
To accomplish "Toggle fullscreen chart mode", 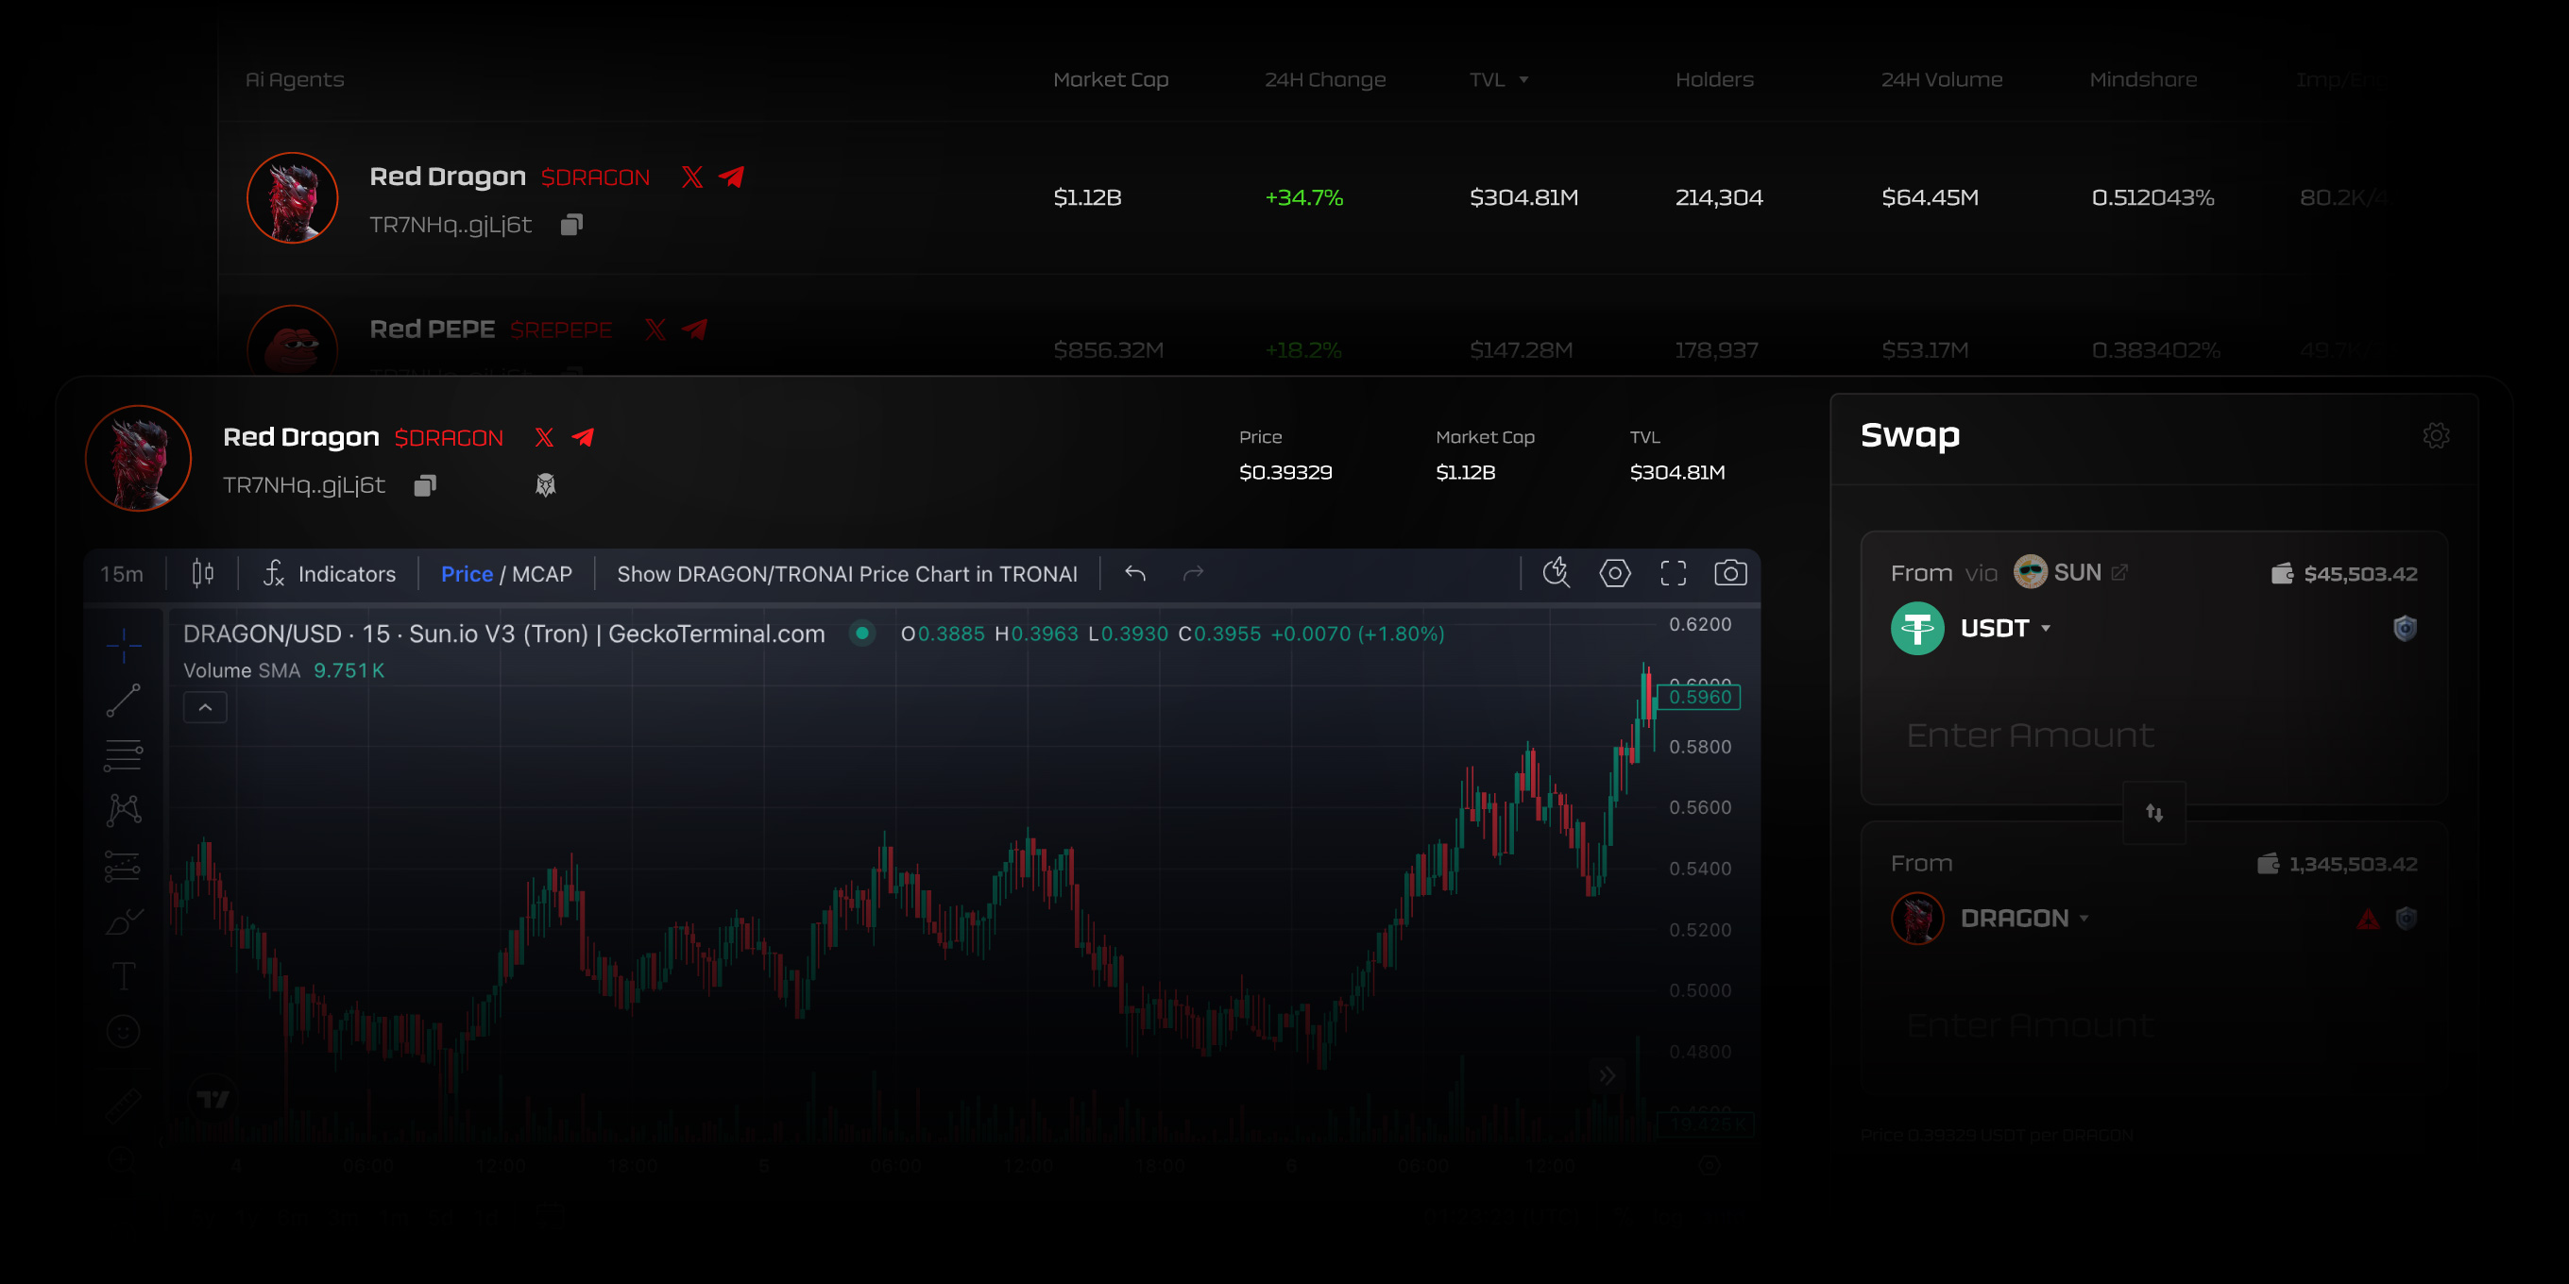I will 1673,573.
